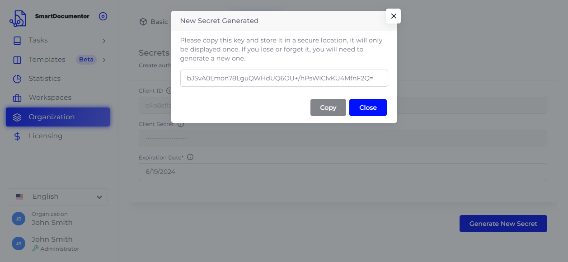The height and width of the screenshot is (262, 568).
Task: Click the Templates layout icon
Action: pos(17,60)
